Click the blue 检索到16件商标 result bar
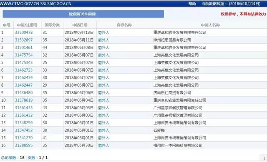The width and height of the screenshot is (267, 162). coord(83,14)
